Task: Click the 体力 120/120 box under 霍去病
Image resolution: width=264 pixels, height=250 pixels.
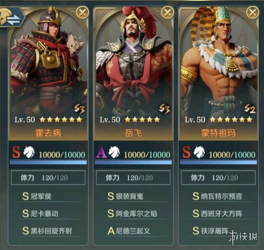Action: click(48, 178)
